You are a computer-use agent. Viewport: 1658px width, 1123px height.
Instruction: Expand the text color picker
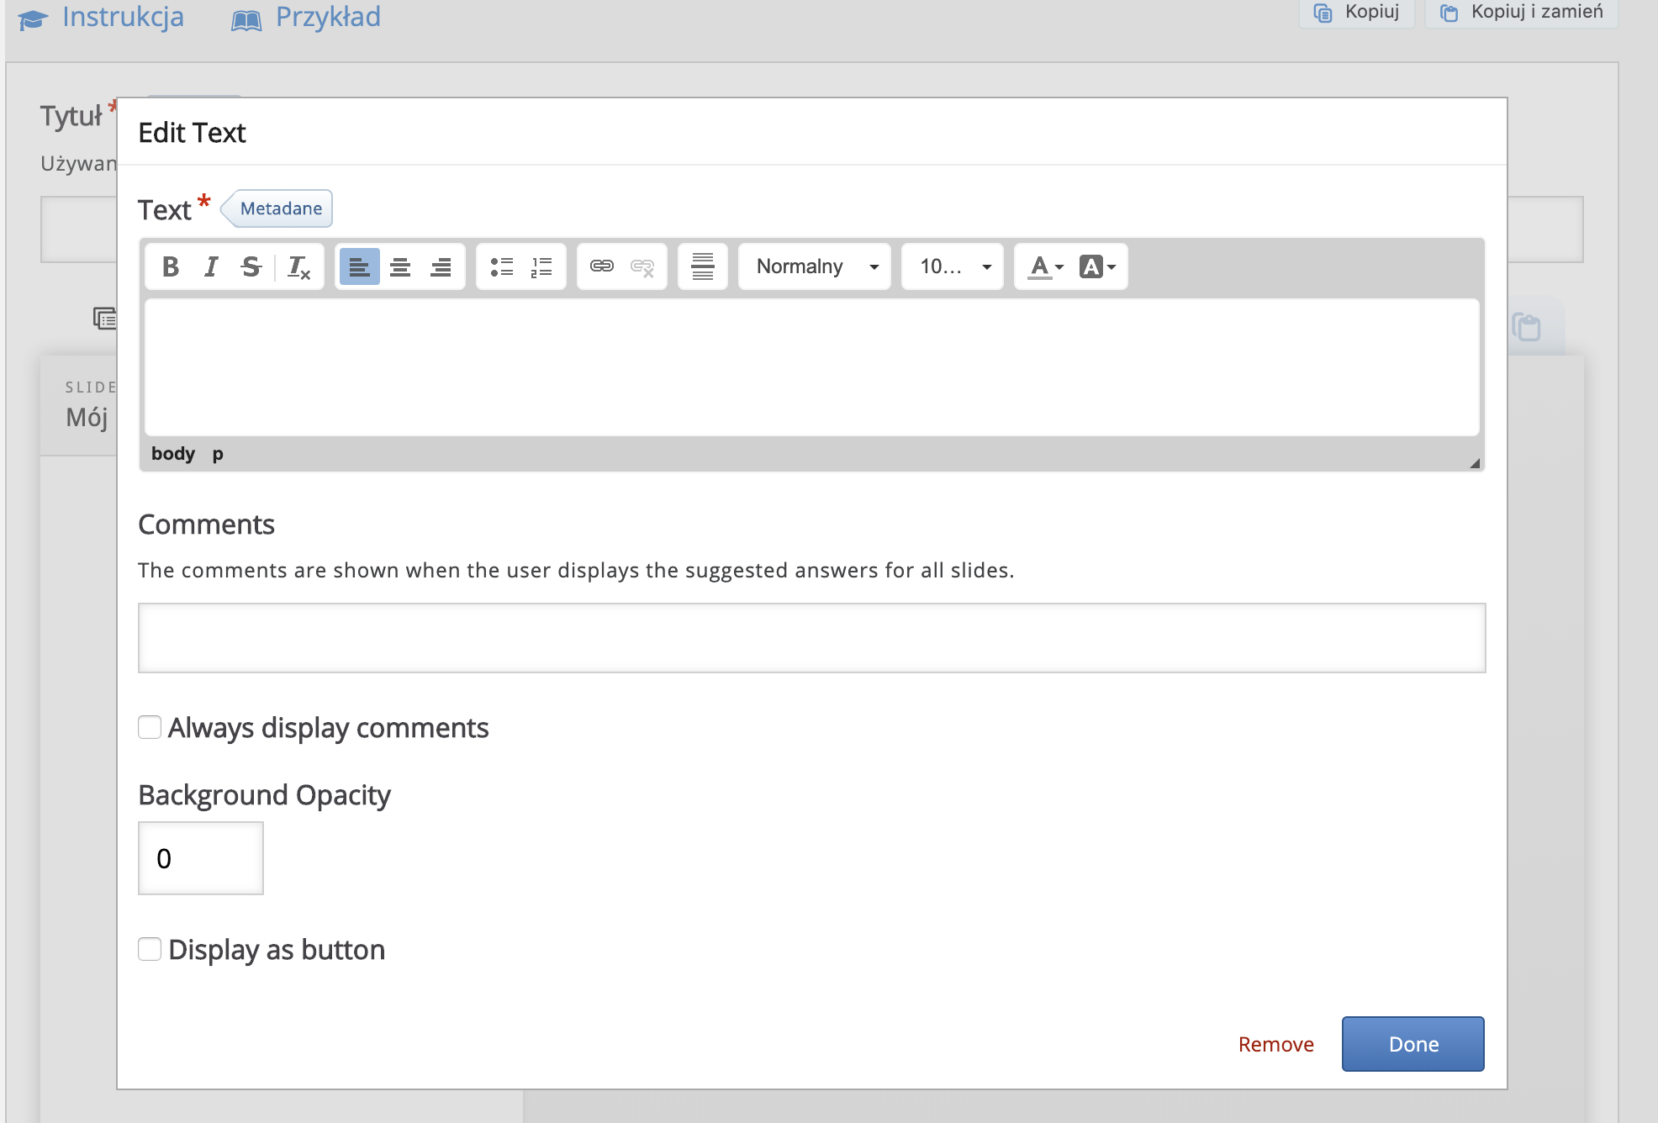1046,266
